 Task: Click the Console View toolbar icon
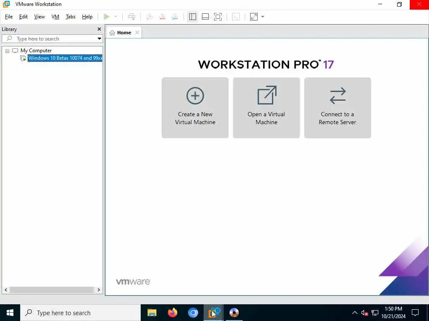coord(236,17)
